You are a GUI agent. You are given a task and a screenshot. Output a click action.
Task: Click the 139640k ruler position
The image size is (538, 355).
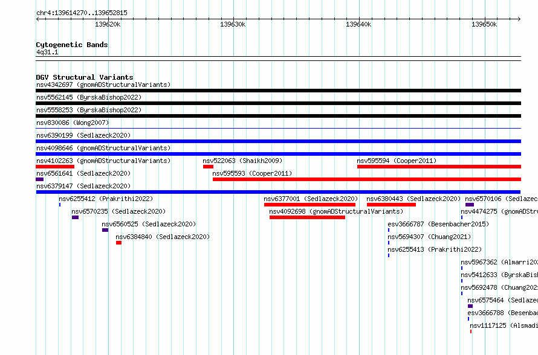[358, 24]
